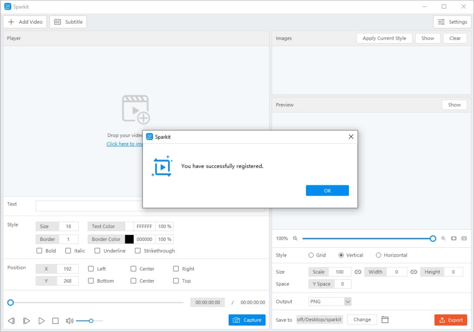474x332 pixels.
Task: Export the images
Action: coord(450,320)
